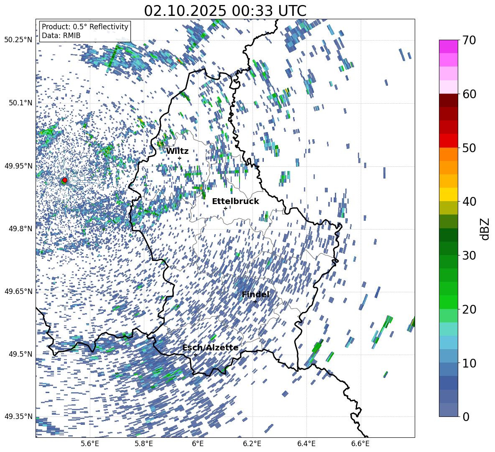Screen dimensions: 495x452
Task: Click the 49.65°N latitude label
Action: tap(18, 291)
